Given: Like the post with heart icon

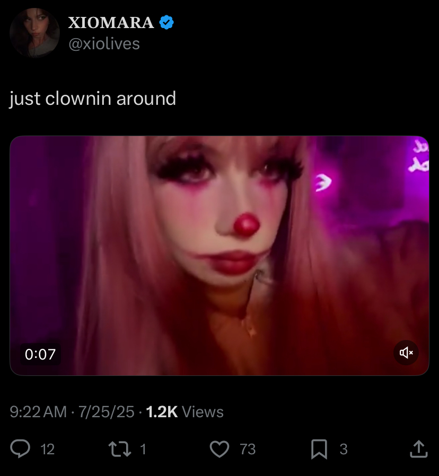Looking at the screenshot, I should tap(219, 449).
